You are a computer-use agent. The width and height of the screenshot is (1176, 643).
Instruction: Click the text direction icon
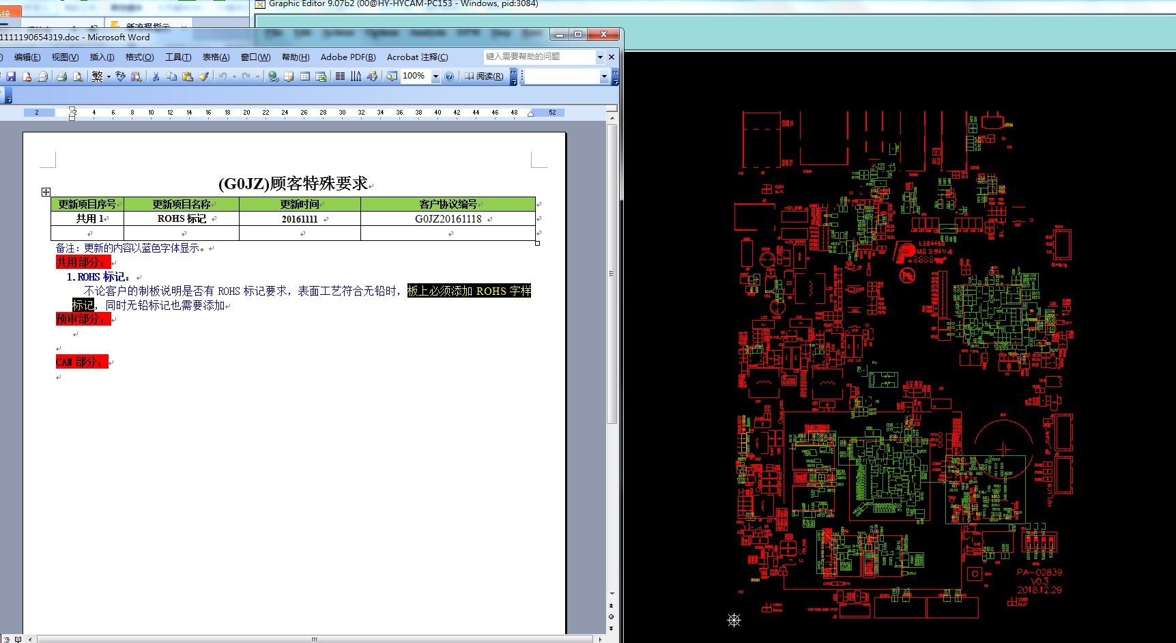(356, 76)
